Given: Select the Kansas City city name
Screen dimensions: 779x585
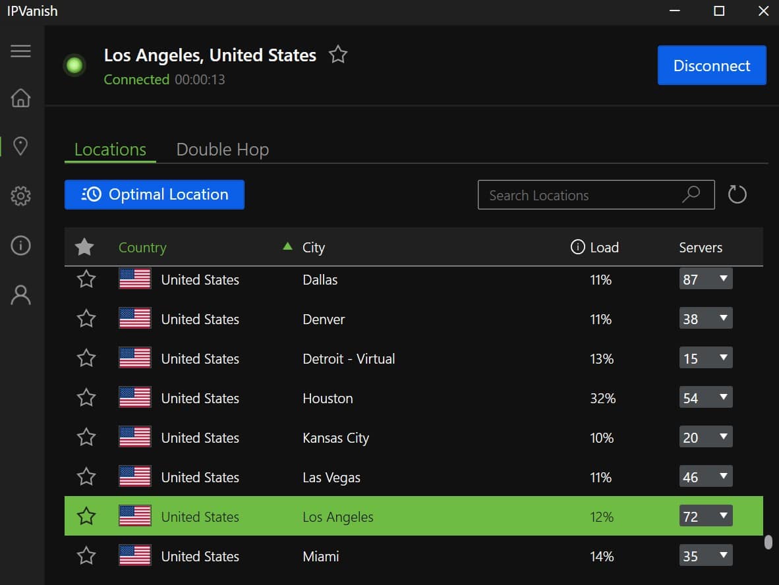Looking at the screenshot, I should click(336, 438).
